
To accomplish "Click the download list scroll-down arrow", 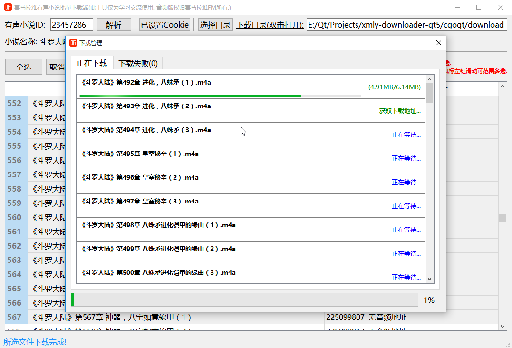I will (x=429, y=279).
